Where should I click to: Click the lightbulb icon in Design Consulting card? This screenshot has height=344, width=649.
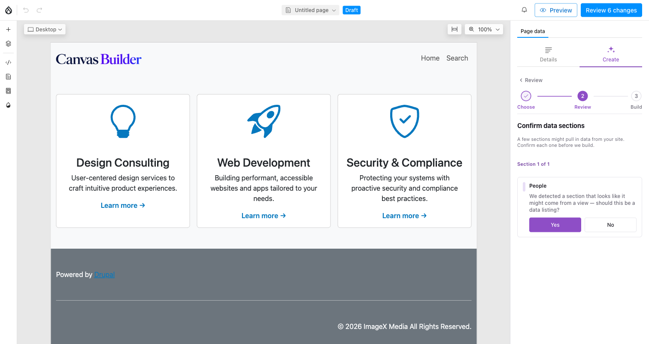point(123,122)
